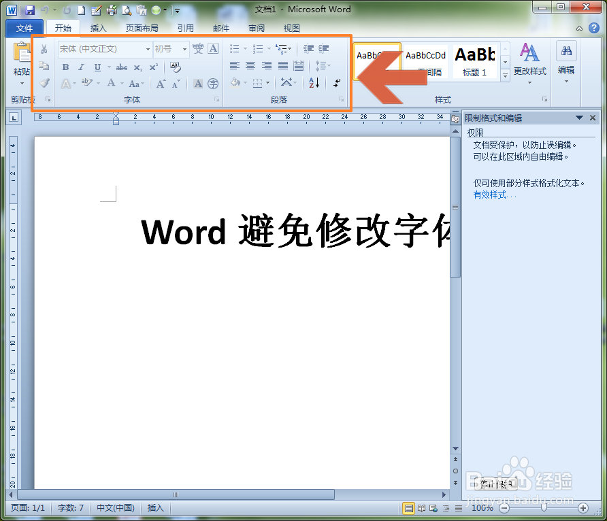This screenshot has height=521, width=607.
Task: Toggle Bold formatting
Action: (65, 67)
